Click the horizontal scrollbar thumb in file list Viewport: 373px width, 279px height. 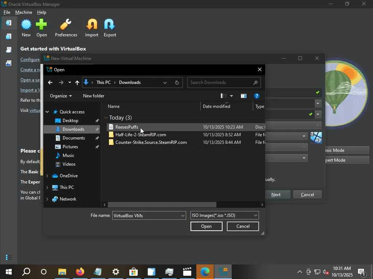[162, 205]
